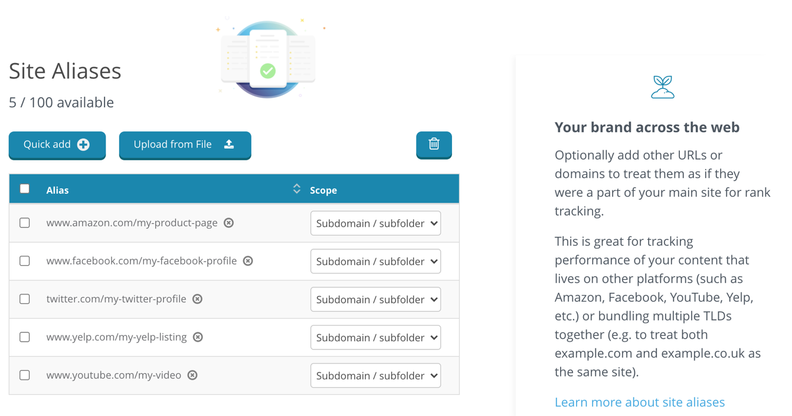Image resolution: width=792 pixels, height=416 pixels.
Task: Check the box for amazon.com alias
Action: pos(25,223)
